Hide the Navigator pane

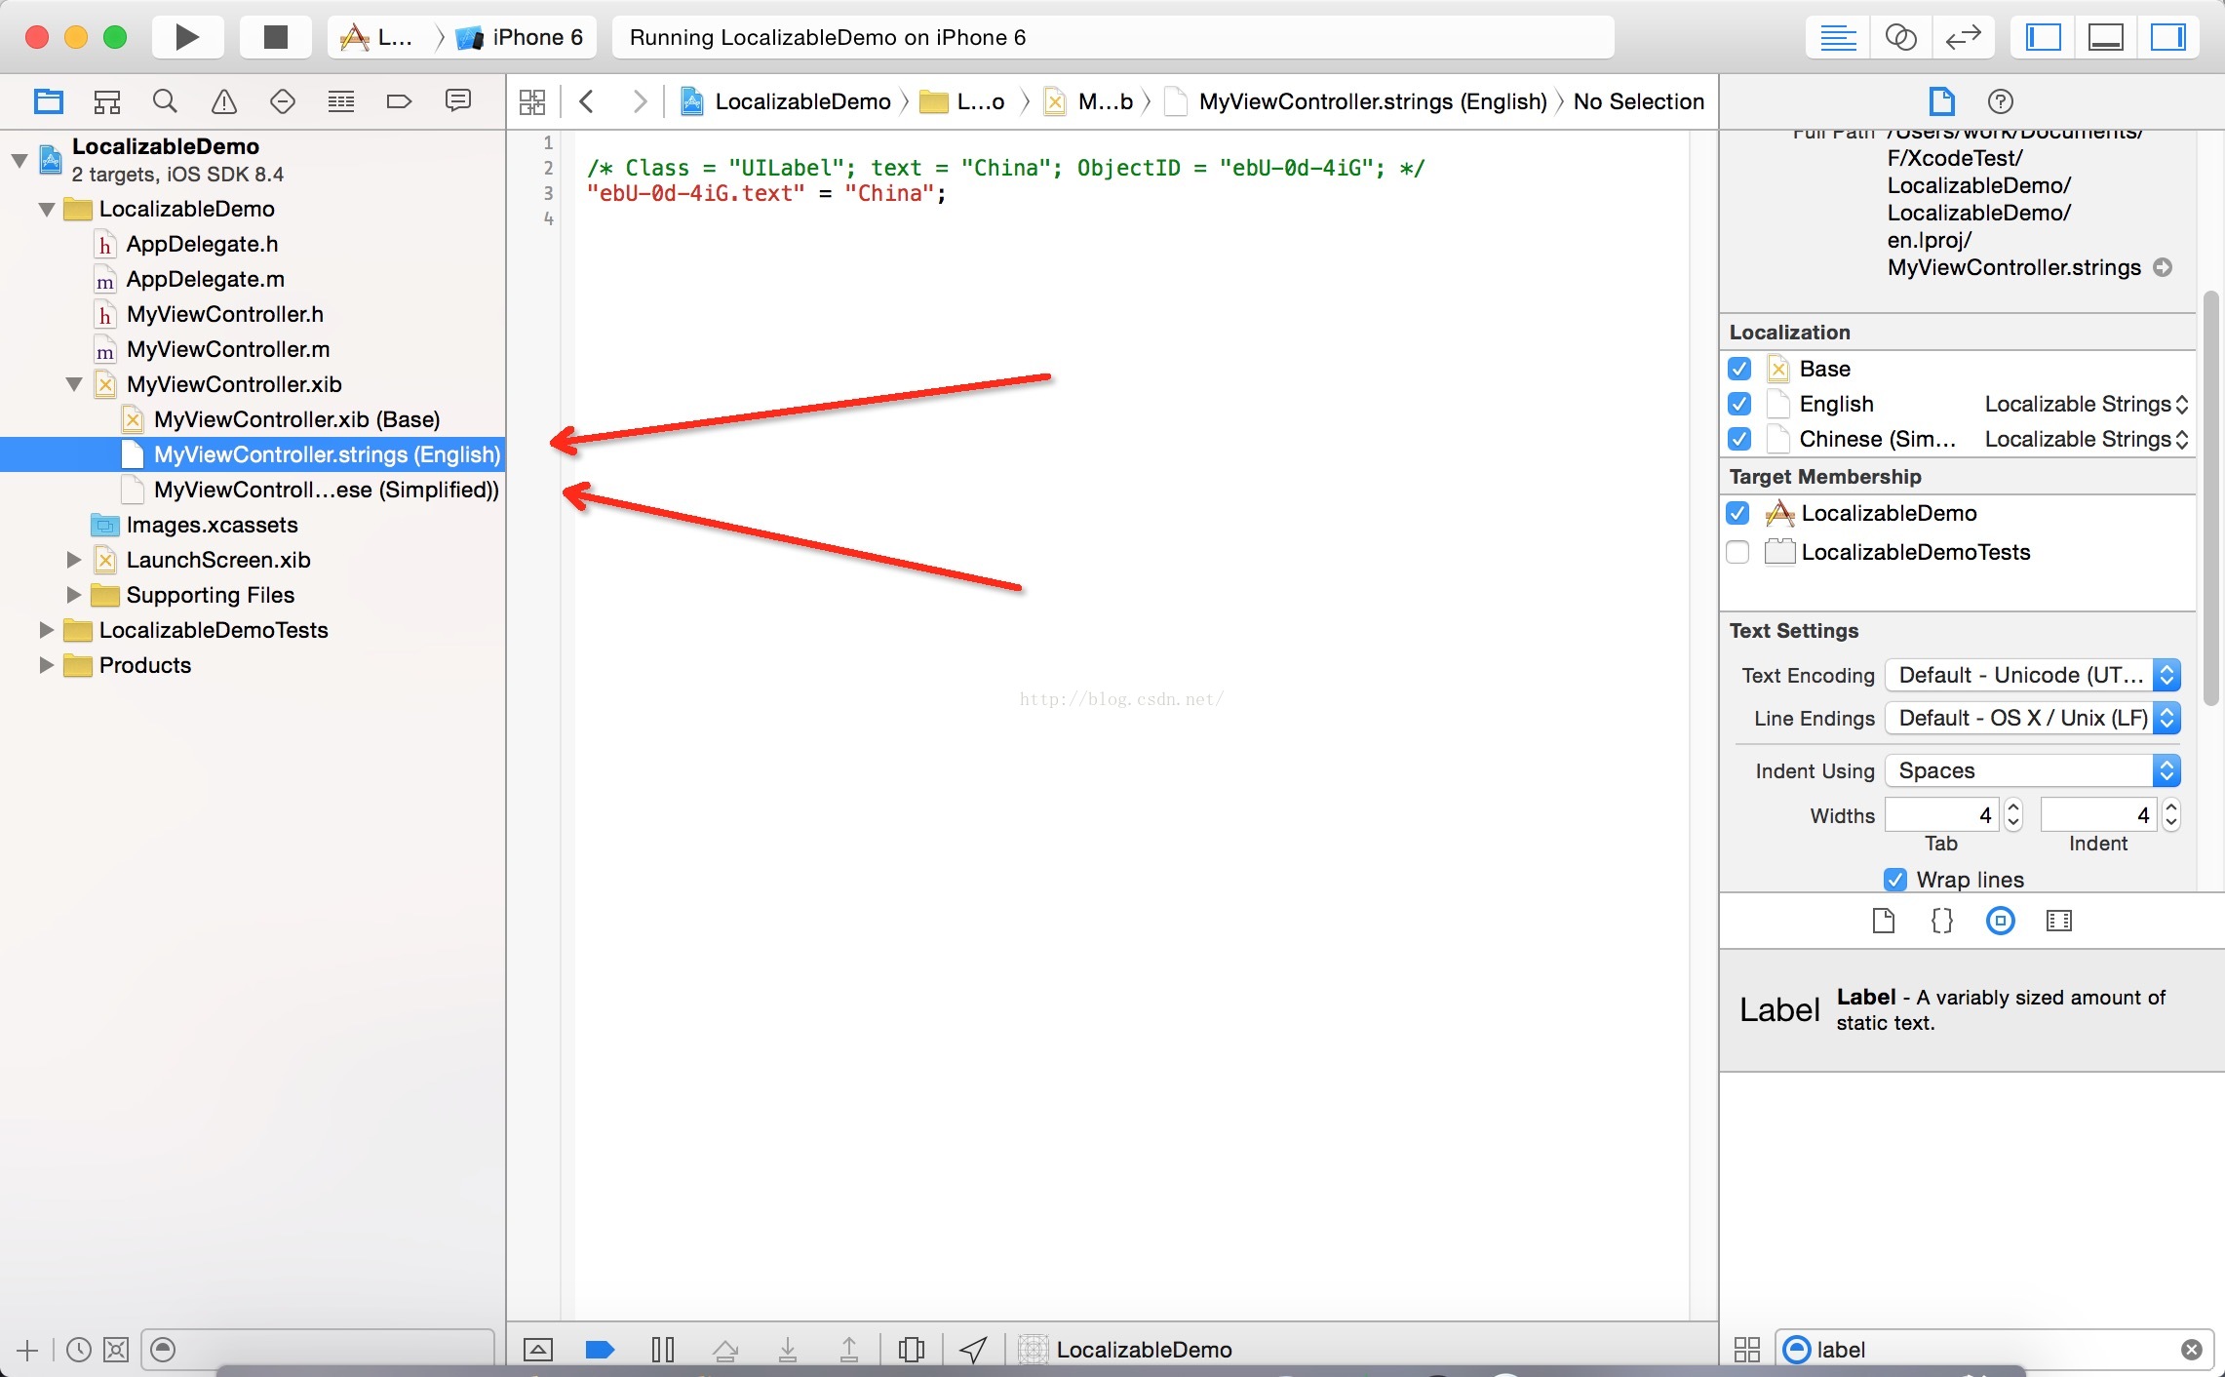2044,37
